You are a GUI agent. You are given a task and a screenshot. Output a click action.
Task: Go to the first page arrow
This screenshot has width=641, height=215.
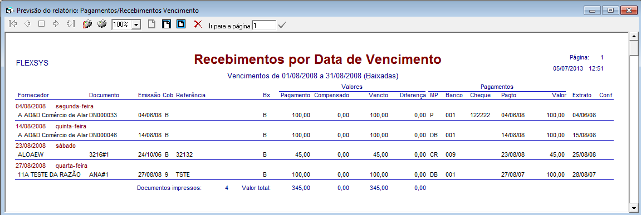13,24
